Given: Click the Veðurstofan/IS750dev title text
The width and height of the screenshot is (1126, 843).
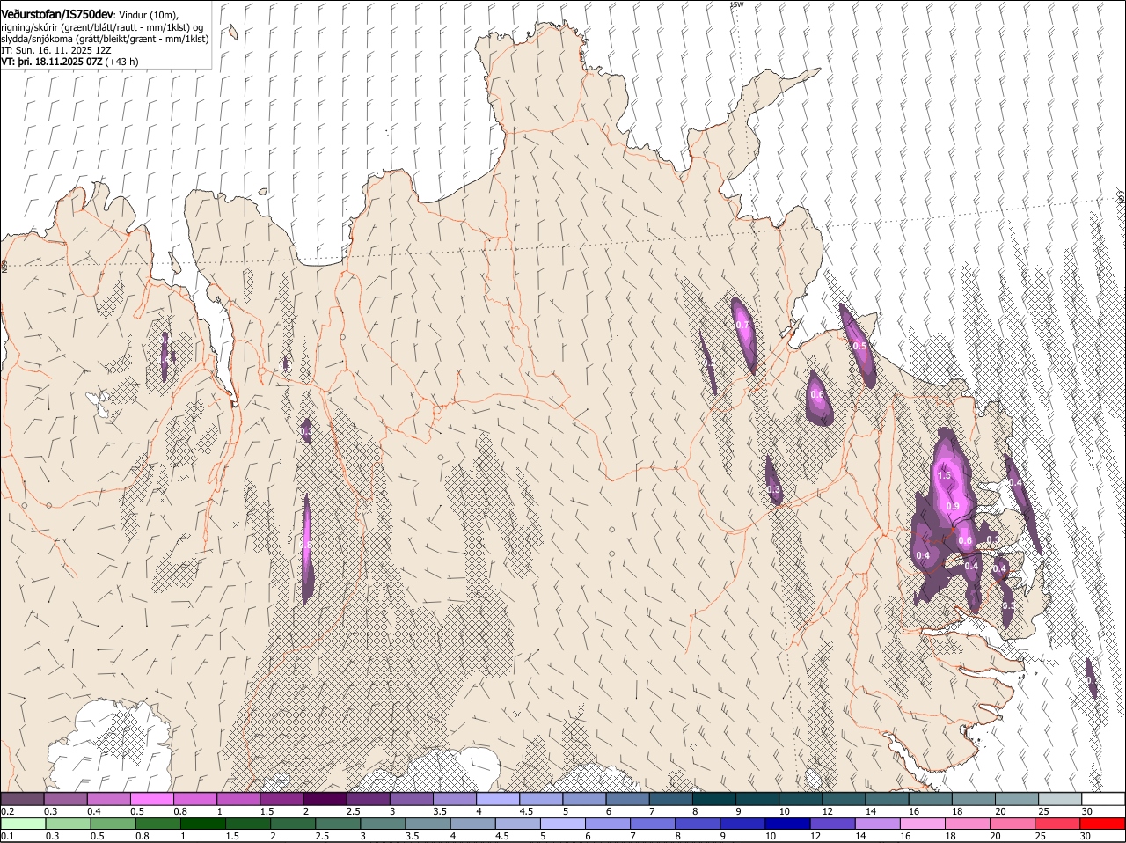Looking at the screenshot, I should tap(57, 15).
